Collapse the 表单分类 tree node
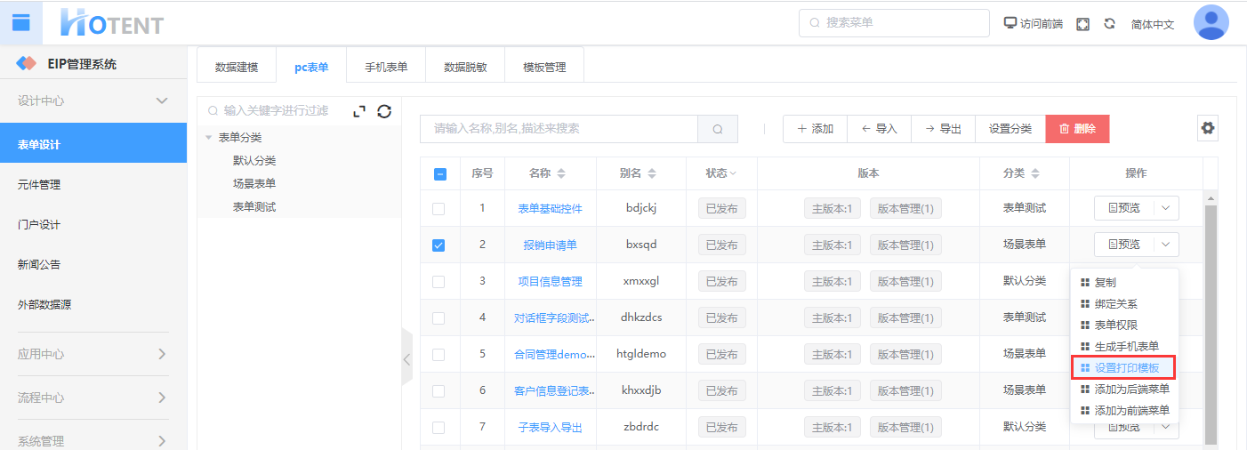This screenshot has width=1247, height=450. point(209,138)
